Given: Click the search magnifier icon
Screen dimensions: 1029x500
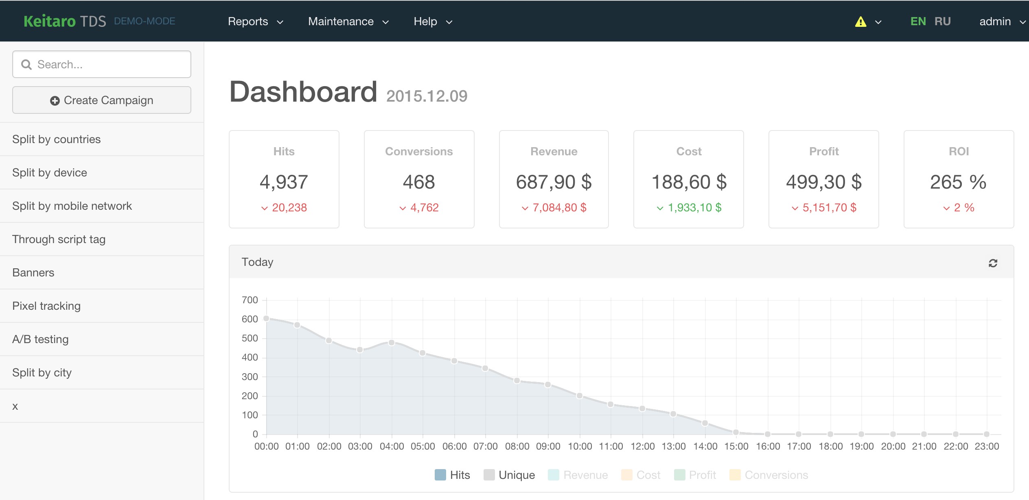Looking at the screenshot, I should click(26, 65).
